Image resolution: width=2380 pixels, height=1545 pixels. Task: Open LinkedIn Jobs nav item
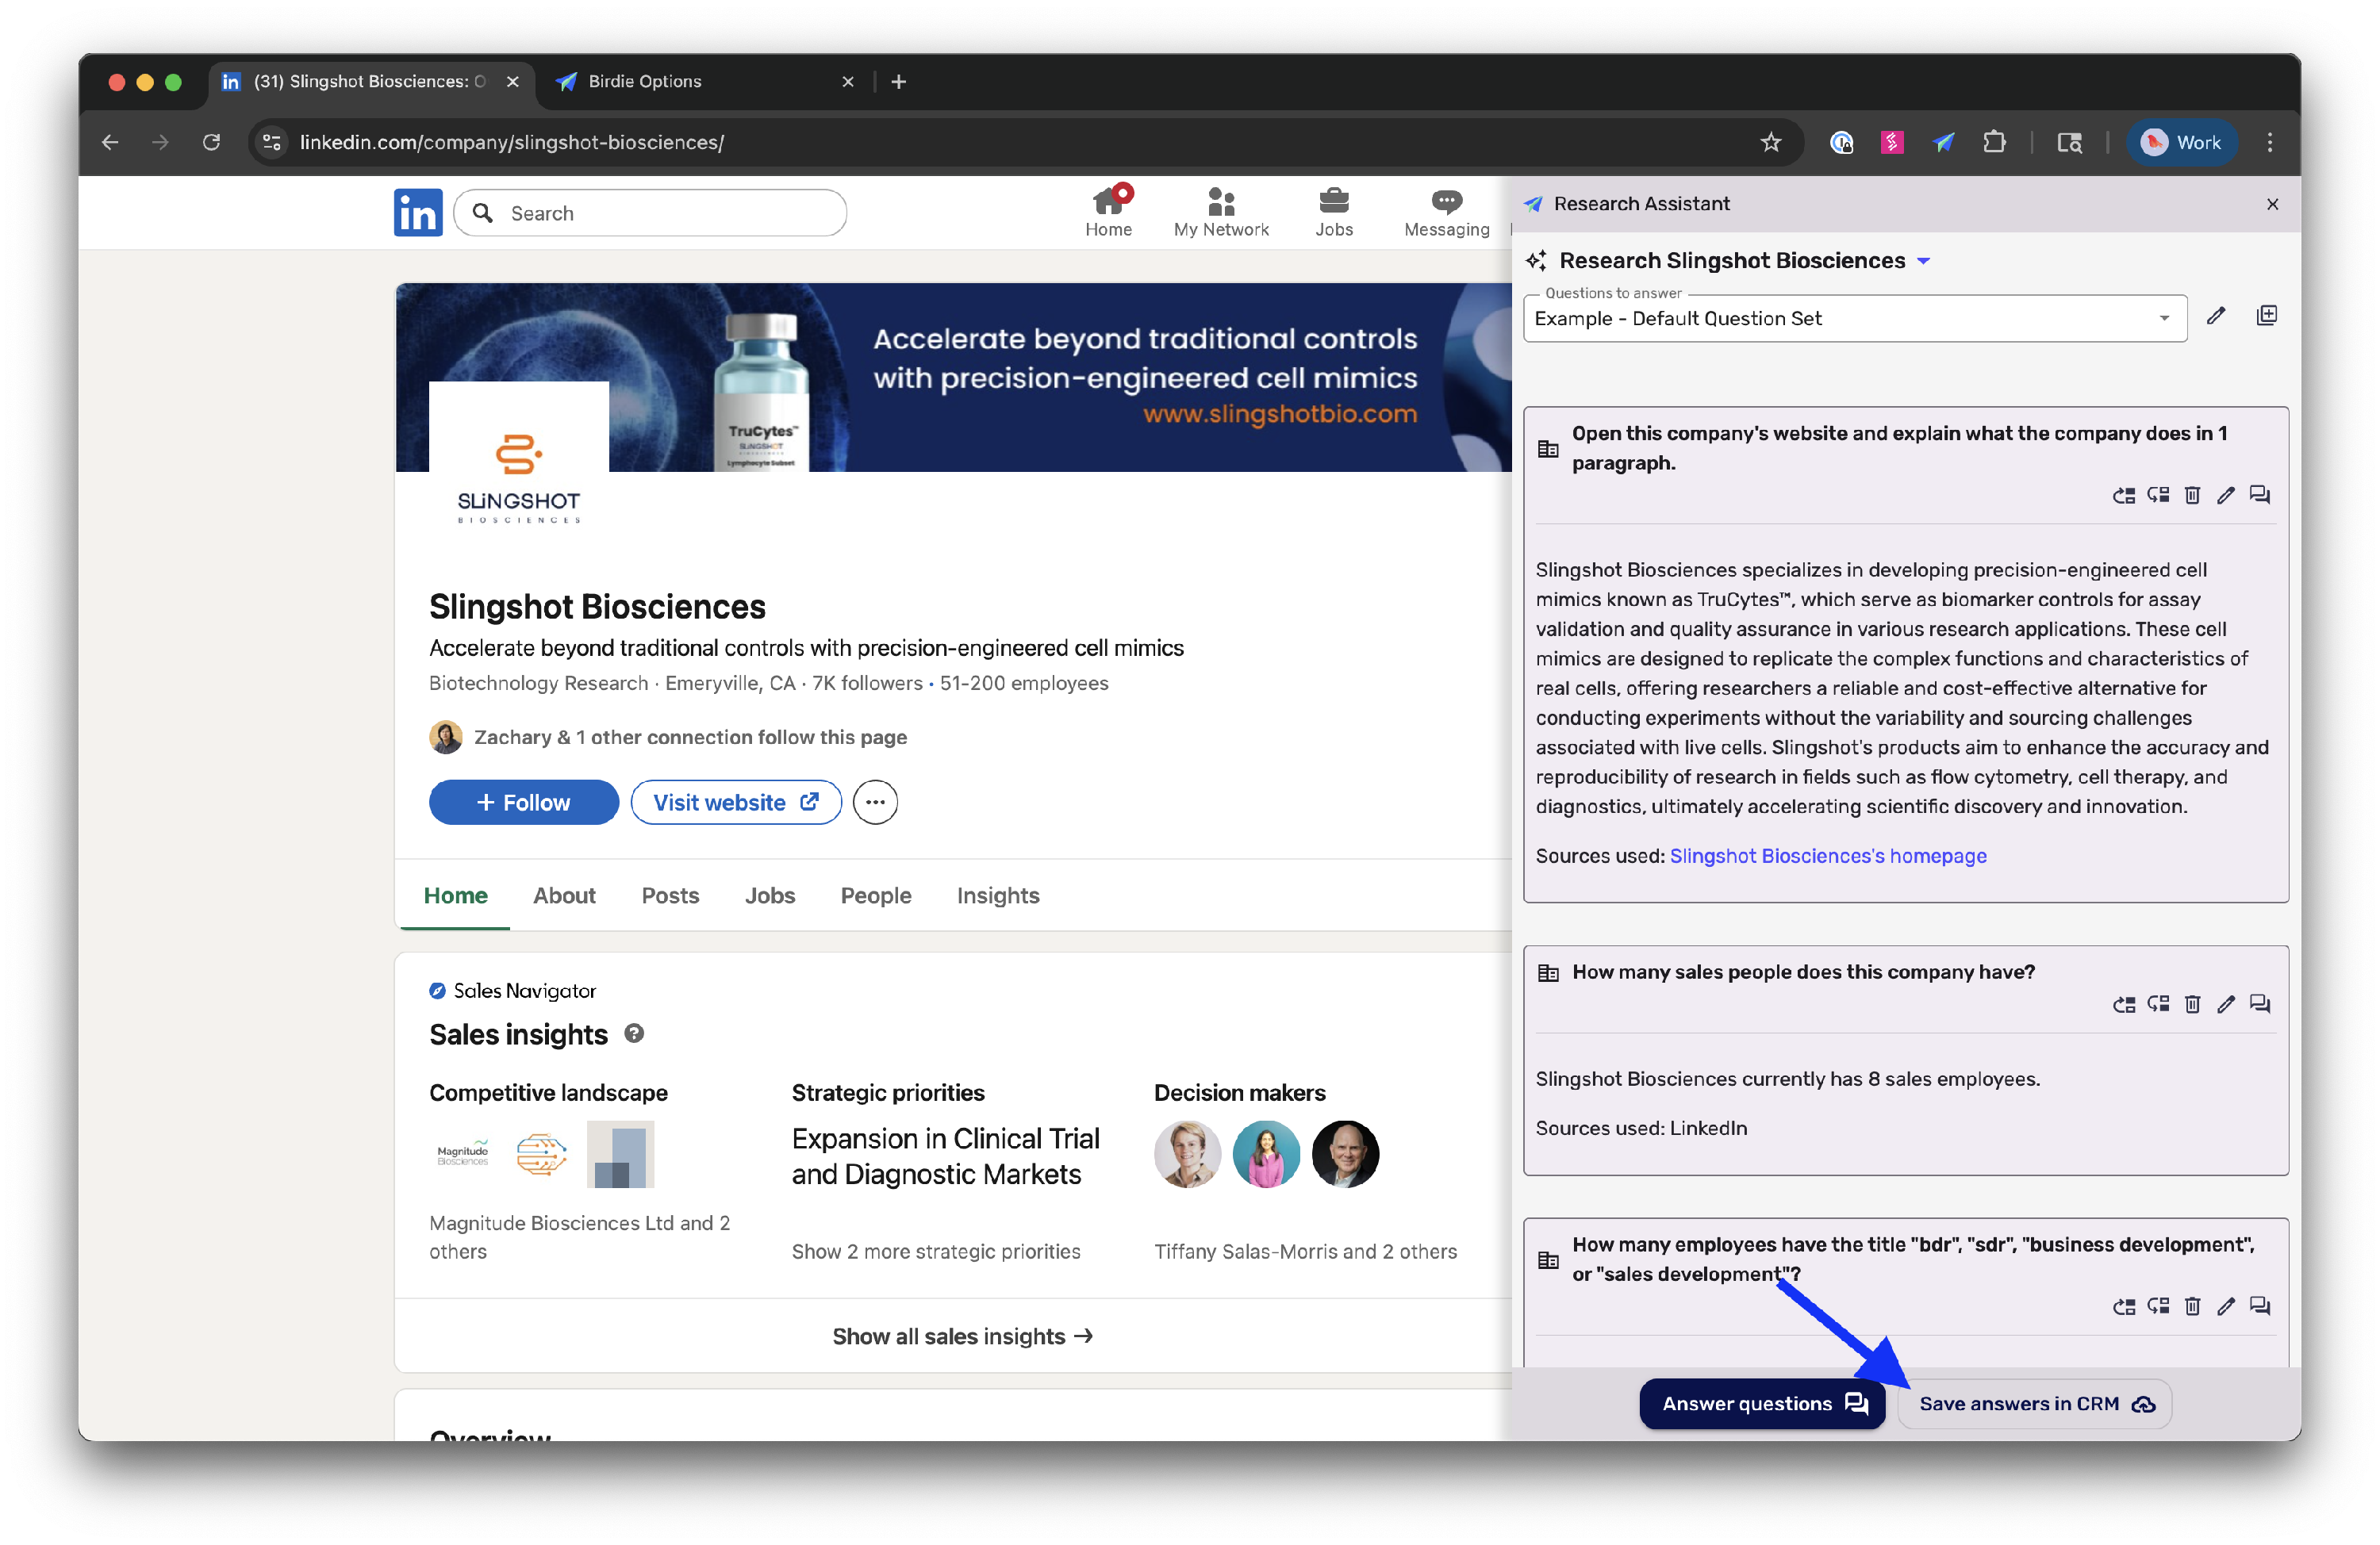pyautogui.click(x=1334, y=213)
